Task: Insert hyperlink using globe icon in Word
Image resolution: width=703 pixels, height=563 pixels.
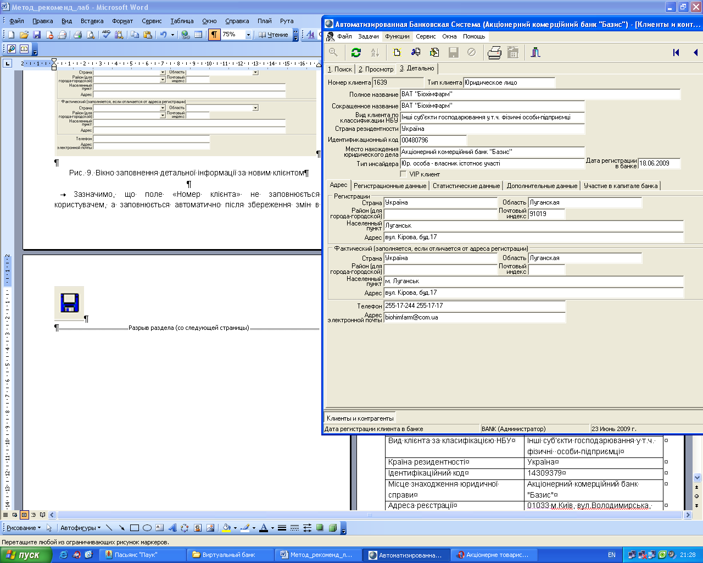Action: 186,35
